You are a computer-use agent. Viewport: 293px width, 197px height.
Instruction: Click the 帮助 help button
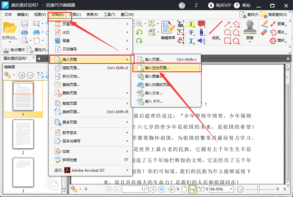242,5
